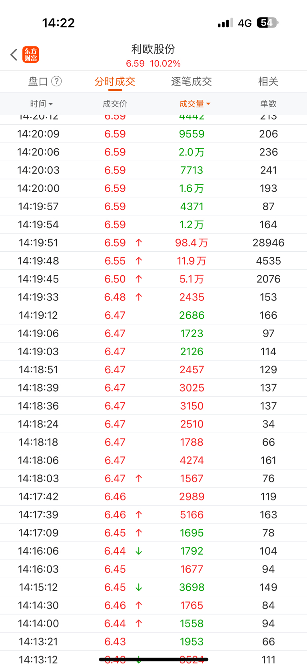Tap the 利欧股份 stock title
The image size is (307, 667).
pos(153,49)
